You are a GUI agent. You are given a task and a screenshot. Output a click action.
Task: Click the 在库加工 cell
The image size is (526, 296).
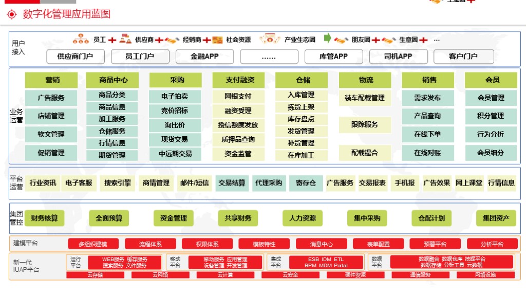[x=301, y=155]
